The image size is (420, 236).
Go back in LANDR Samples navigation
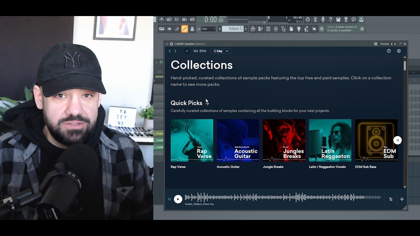(x=170, y=51)
